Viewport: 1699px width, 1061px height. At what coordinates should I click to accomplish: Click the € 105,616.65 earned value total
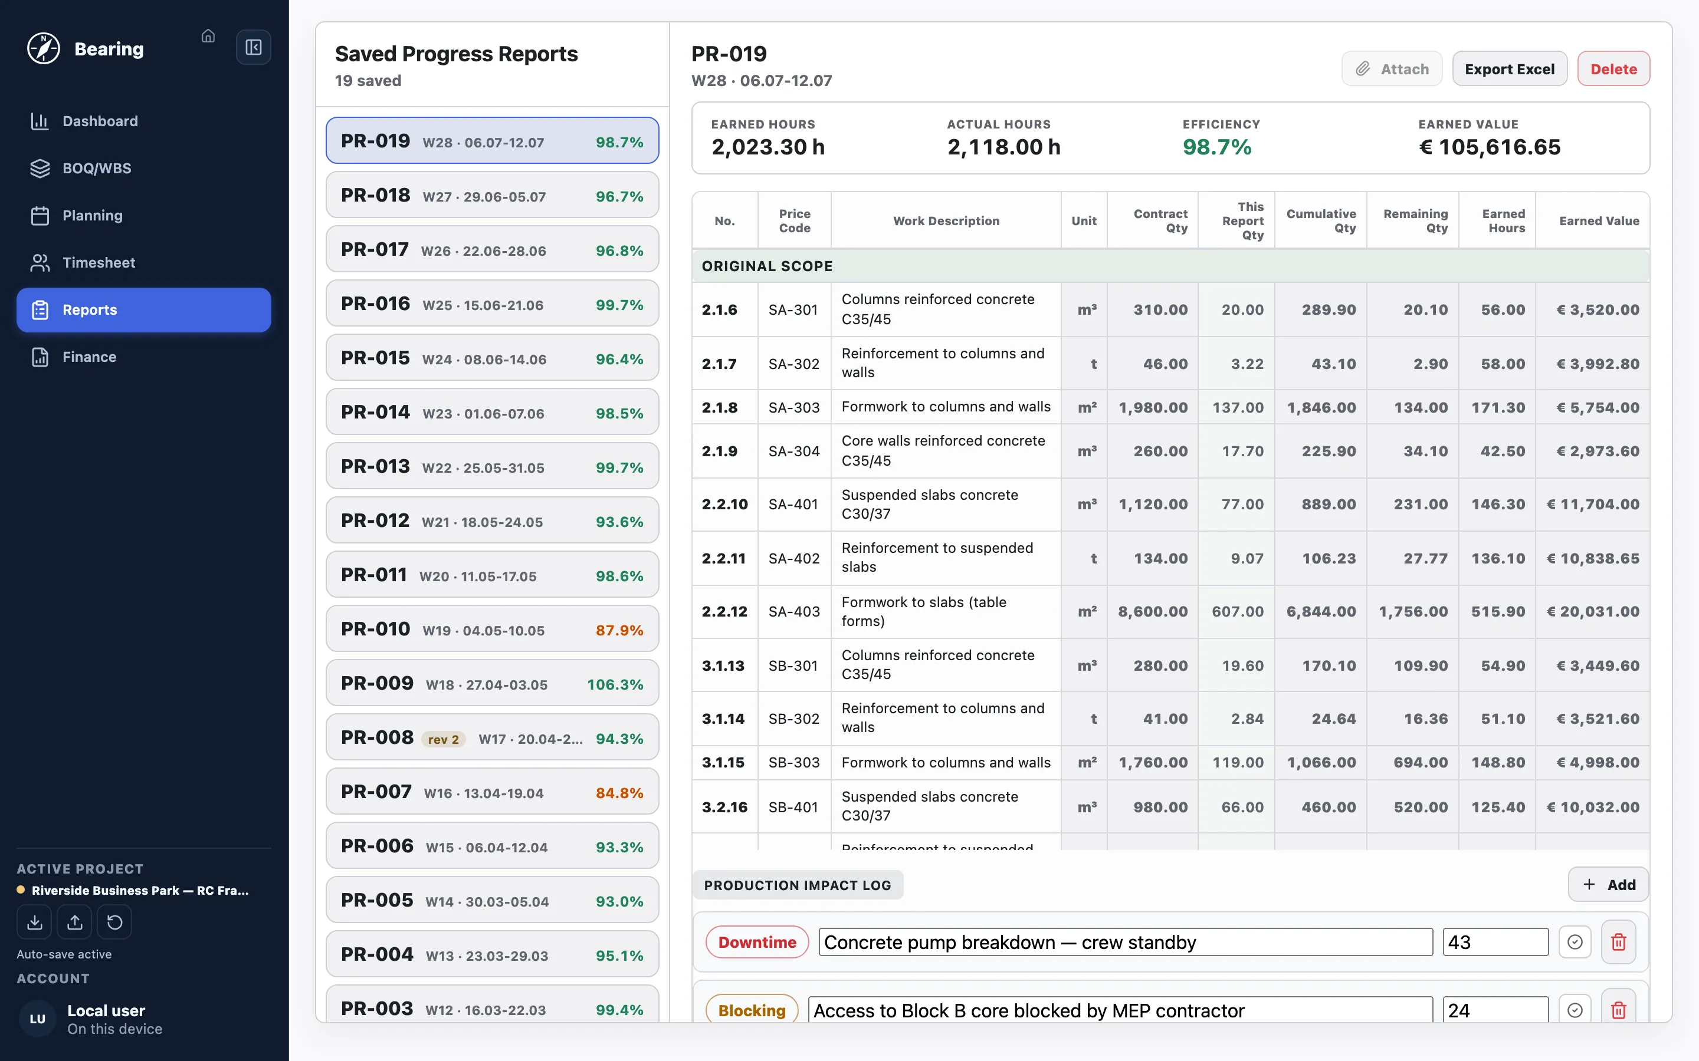[1489, 147]
